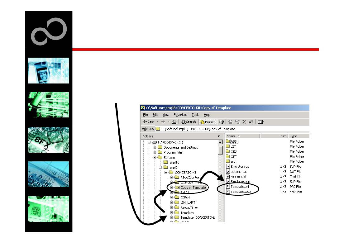Expand Documents and Settings folder node
This screenshot has width=344, height=243.
tap(155, 147)
